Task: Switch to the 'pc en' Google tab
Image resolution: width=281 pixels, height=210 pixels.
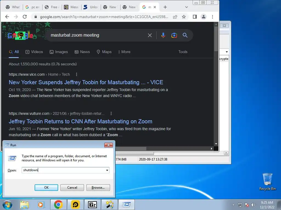Action: pos(33,7)
